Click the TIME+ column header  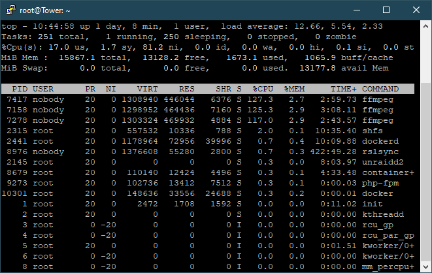pyautogui.click(x=344, y=89)
